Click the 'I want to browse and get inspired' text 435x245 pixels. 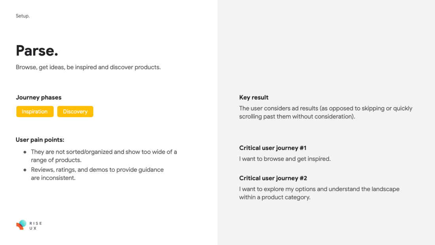click(x=285, y=159)
